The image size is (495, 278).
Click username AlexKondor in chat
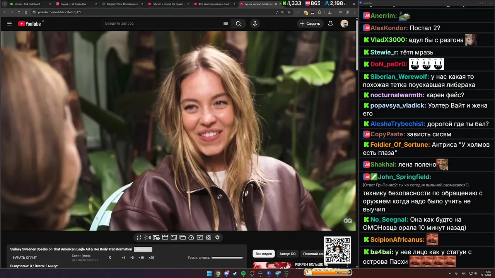[389, 28]
